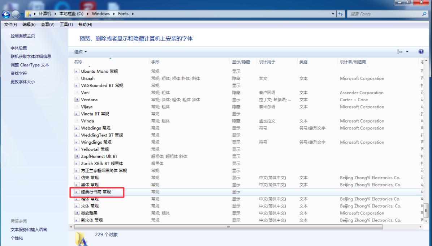Select the 微软雅黑 font icon
The width and height of the screenshot is (432, 246).
click(77, 213)
